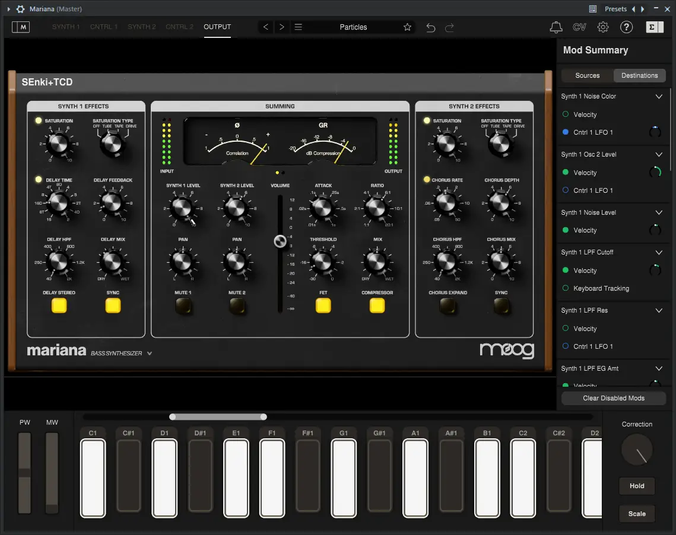Open the Particles preset name dropdown
The height and width of the screenshot is (535, 676).
[x=353, y=27]
